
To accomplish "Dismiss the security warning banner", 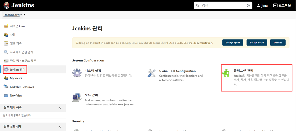I will click(x=278, y=43).
